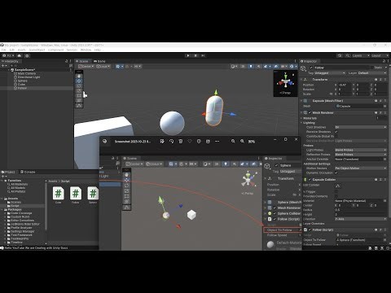This screenshot has height=293, width=391.
Task: Open draw mode dropdown in Scene toolbar
Action: pos(234,66)
